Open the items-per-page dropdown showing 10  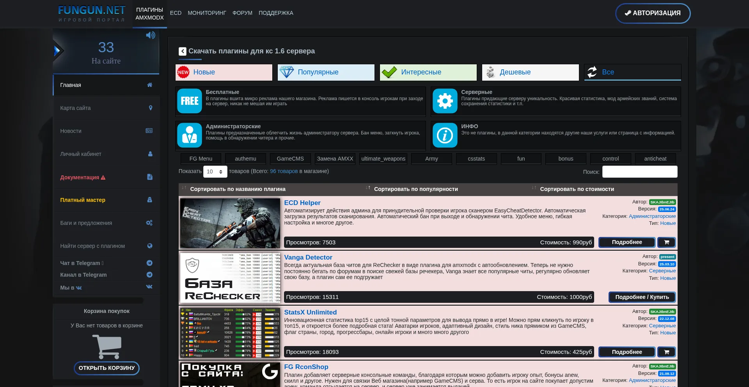coord(215,172)
